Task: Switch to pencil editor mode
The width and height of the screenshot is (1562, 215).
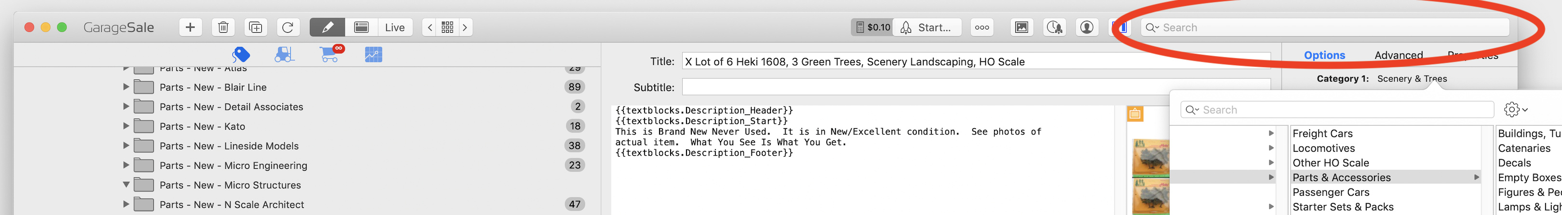Action: click(x=327, y=27)
